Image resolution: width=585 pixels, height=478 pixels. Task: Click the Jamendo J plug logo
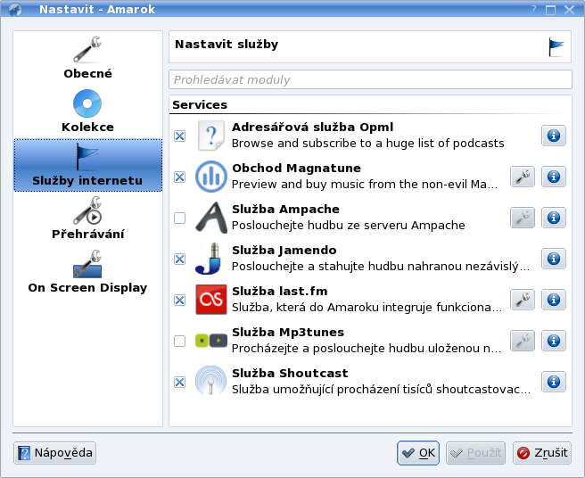(x=209, y=259)
